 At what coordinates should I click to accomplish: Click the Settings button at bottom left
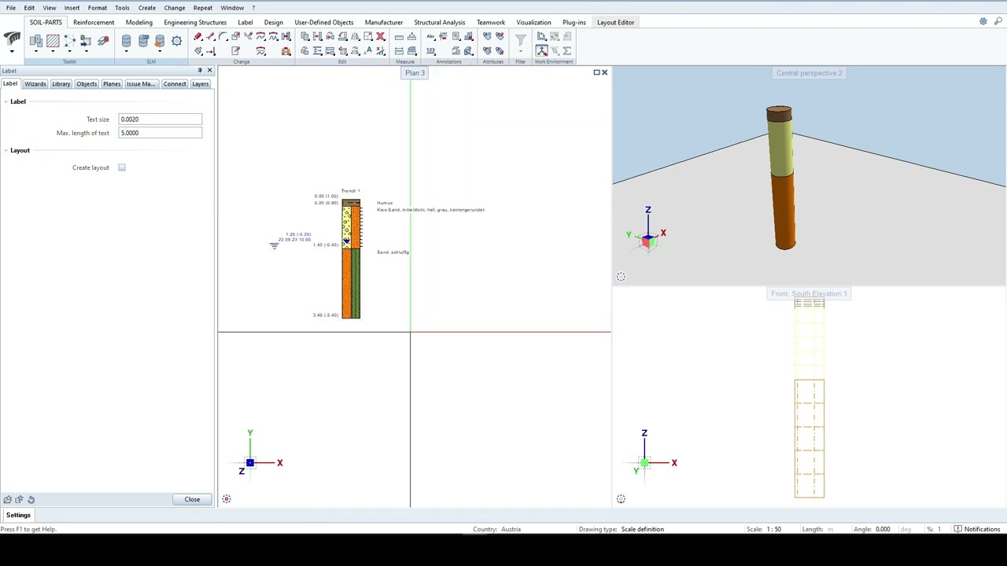click(x=18, y=516)
